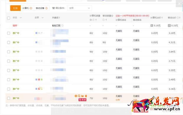Check the row with mobile bid 3.25元
This screenshot has height=115, width=183.
(x=9, y=70)
